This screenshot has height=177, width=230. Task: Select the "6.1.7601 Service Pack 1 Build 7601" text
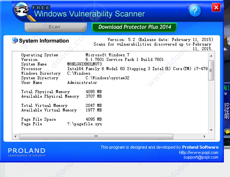(125, 59)
